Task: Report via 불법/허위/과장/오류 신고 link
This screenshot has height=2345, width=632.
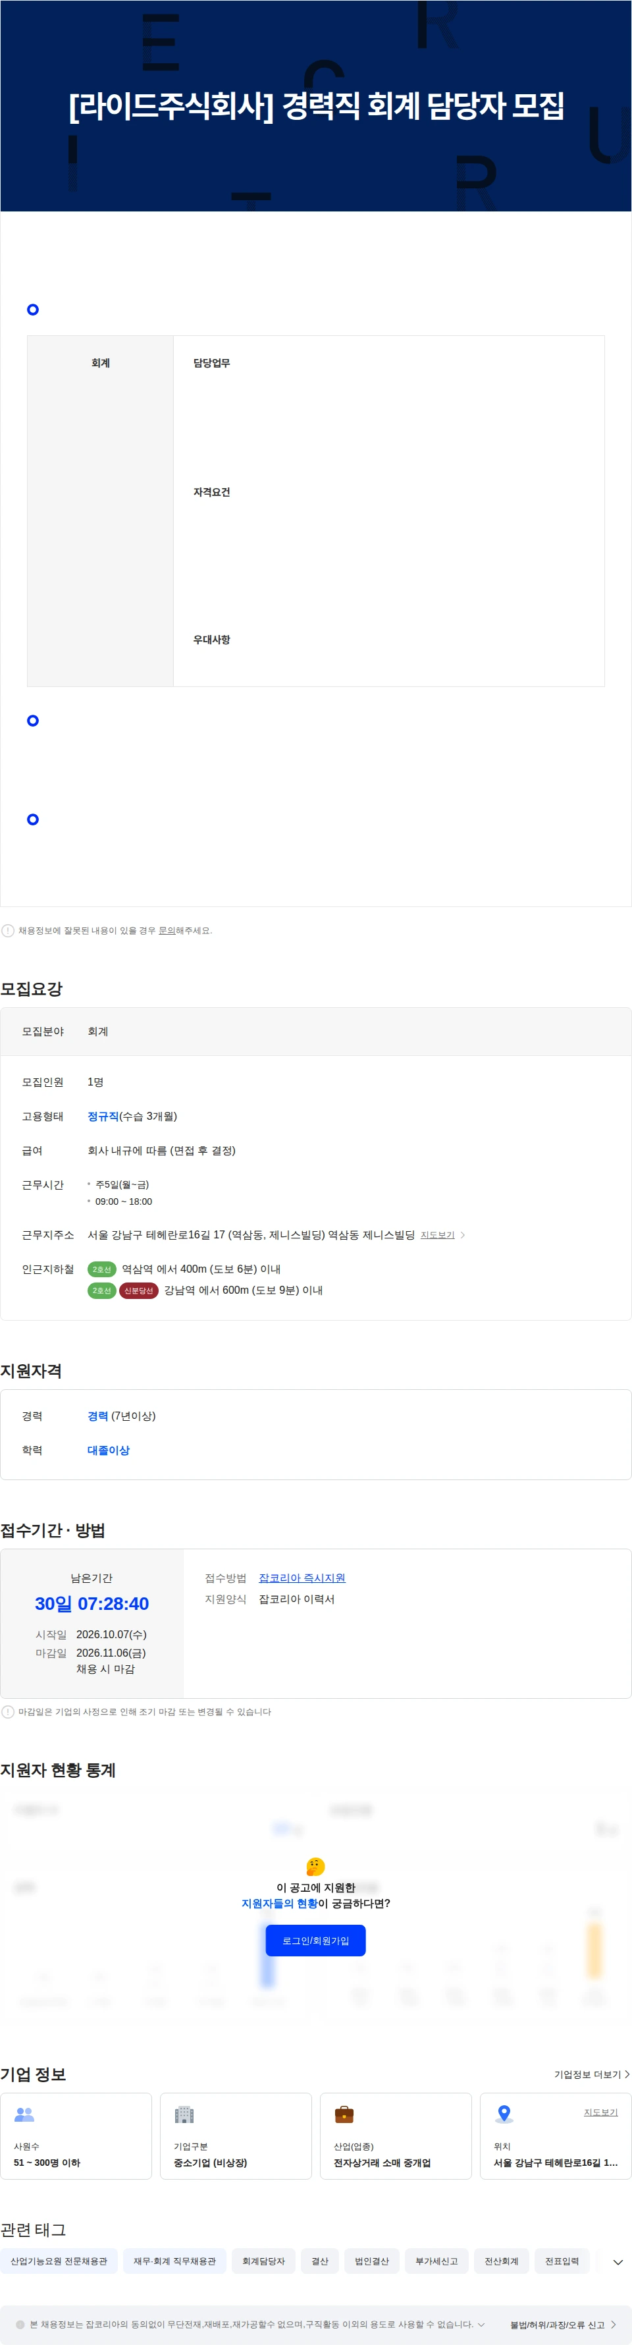Action: pos(563,2325)
